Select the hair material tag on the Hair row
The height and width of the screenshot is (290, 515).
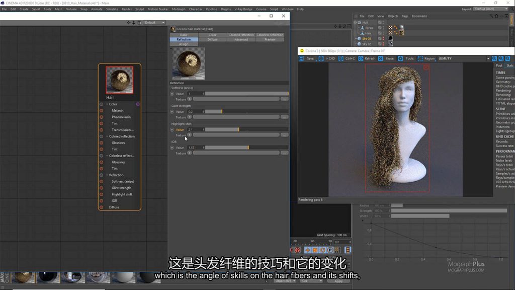(x=401, y=33)
